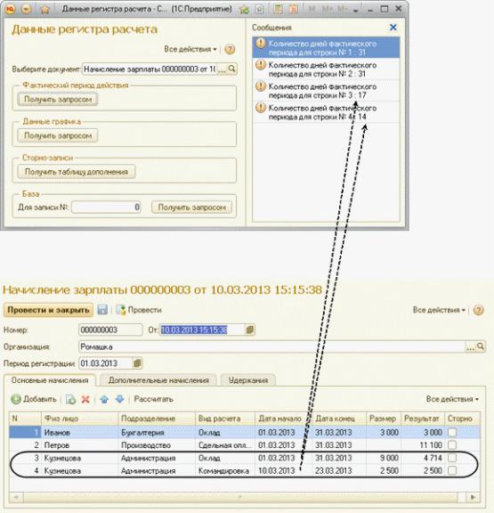
Task: Click 'Получить таблицу дополнения' button
Action: [77, 172]
